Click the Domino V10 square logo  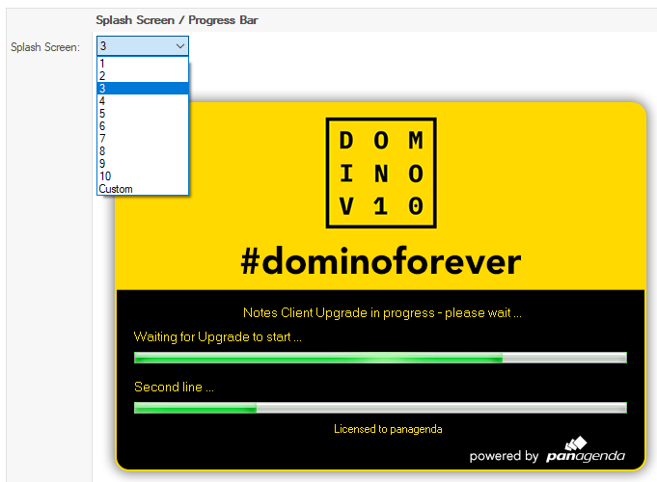380,173
